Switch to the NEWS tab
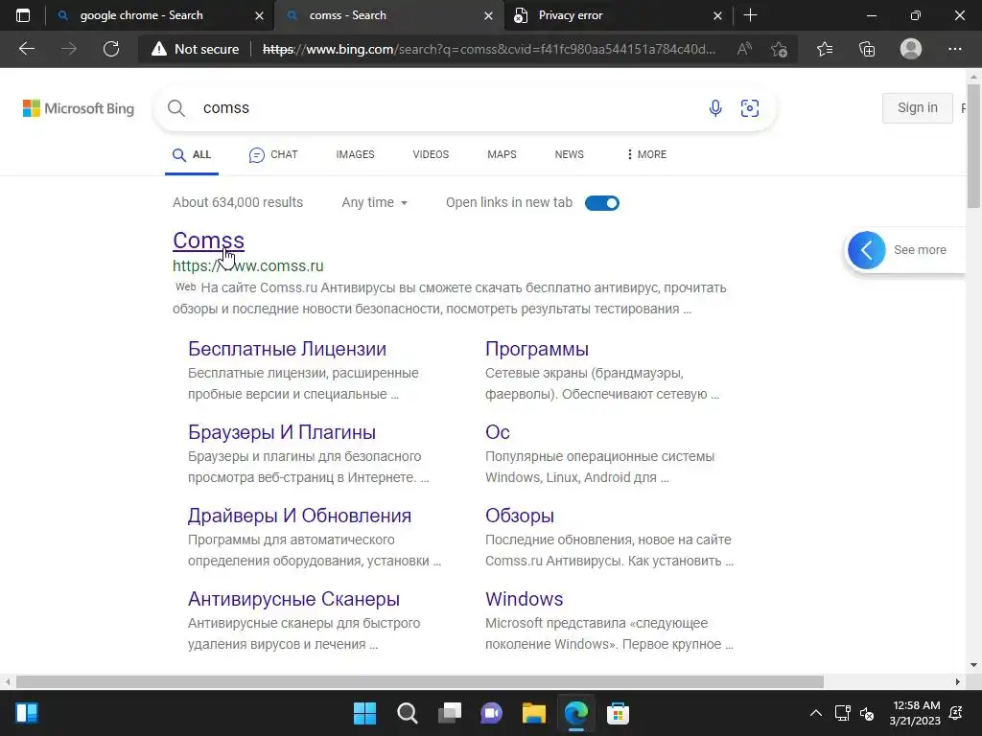Image resolution: width=982 pixels, height=736 pixels. (x=570, y=154)
